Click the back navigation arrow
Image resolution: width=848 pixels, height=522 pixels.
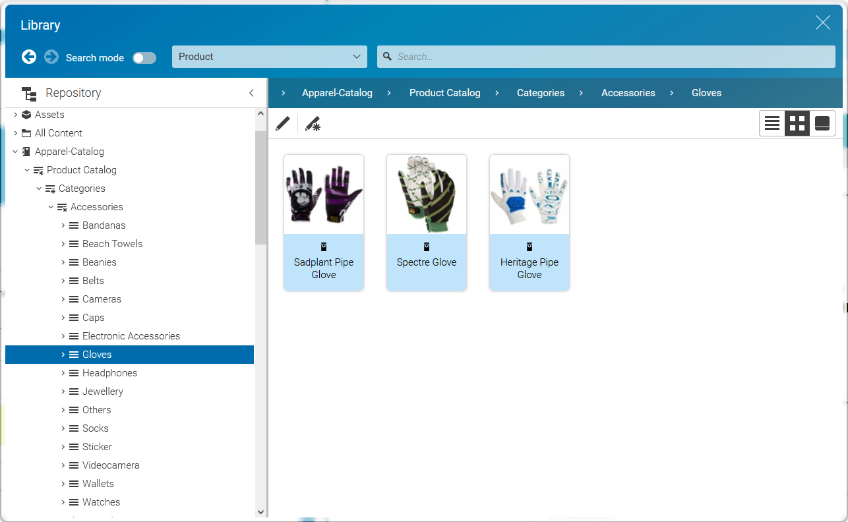(29, 57)
